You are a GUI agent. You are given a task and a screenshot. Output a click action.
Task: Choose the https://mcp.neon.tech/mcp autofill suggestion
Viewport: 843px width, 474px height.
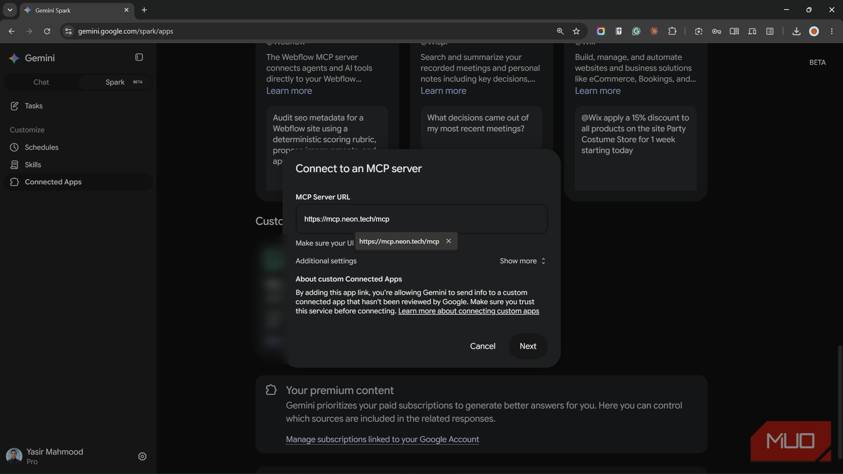point(399,241)
